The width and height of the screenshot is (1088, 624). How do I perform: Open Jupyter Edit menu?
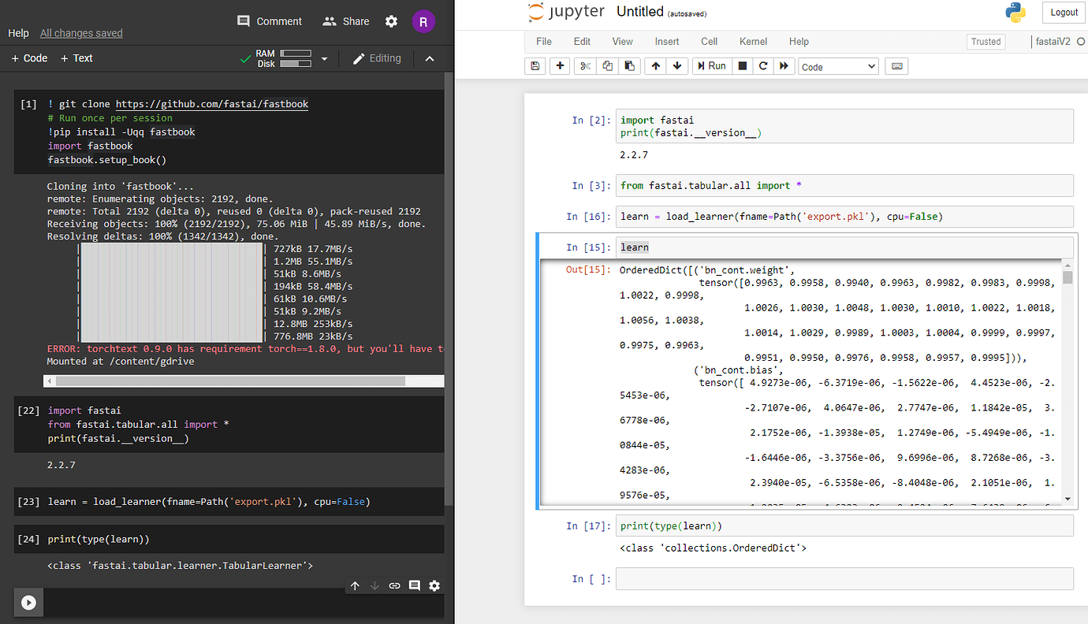(x=582, y=42)
